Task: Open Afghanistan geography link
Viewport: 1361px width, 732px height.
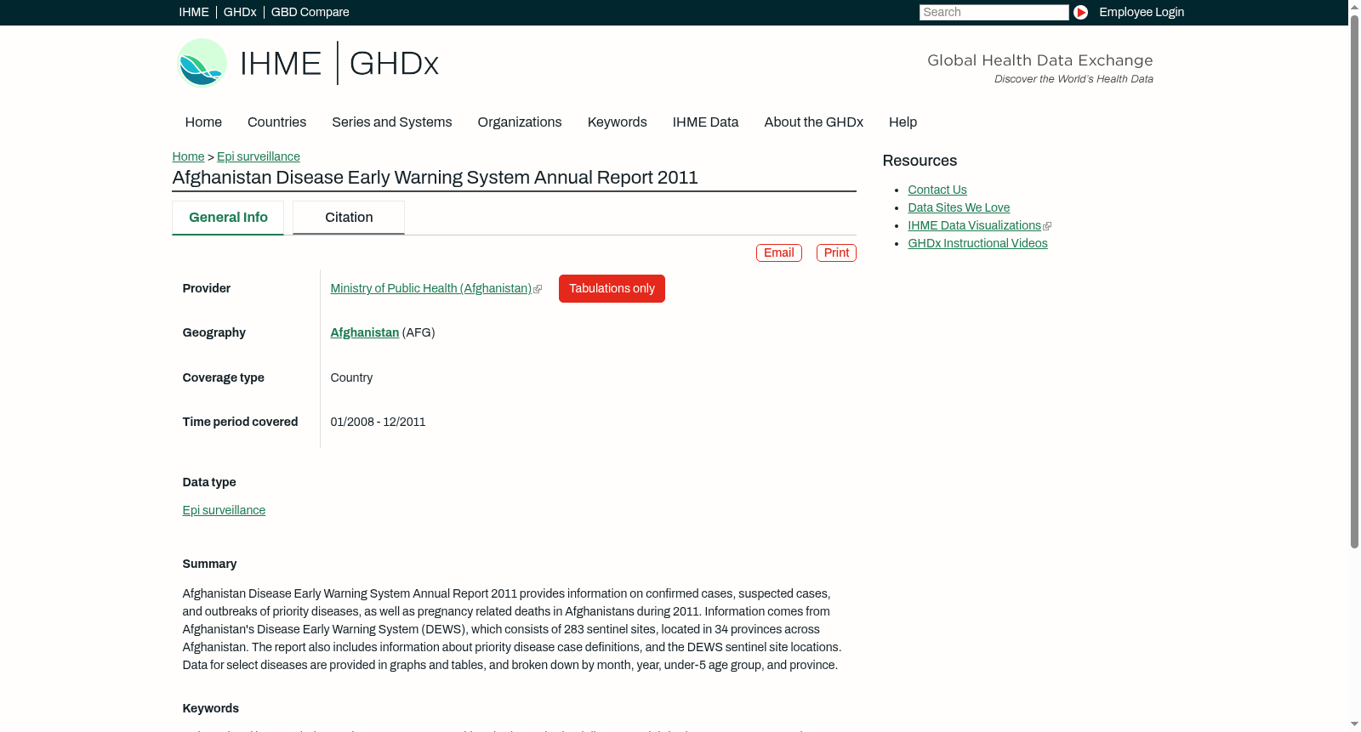Action: [364, 332]
